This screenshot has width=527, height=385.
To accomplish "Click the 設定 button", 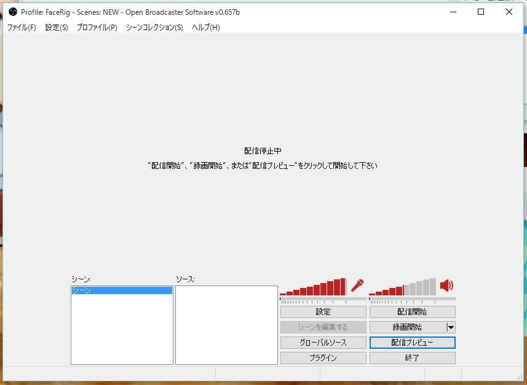I will [x=323, y=312].
